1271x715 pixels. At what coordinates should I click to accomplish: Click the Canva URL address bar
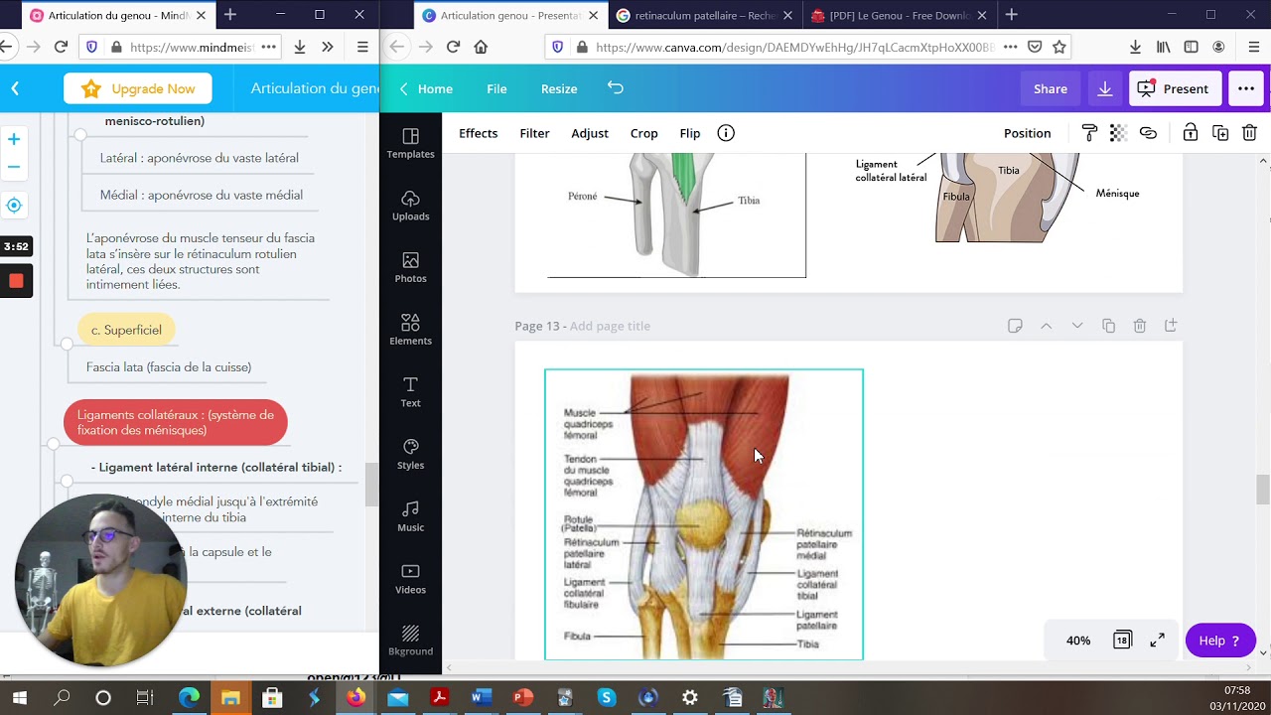point(795,47)
